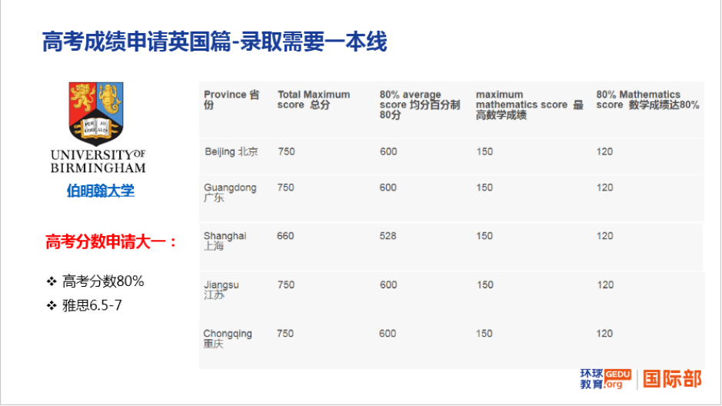The image size is (722, 406).
Task: Click the maximum mathematics score column header
Action: point(529,105)
